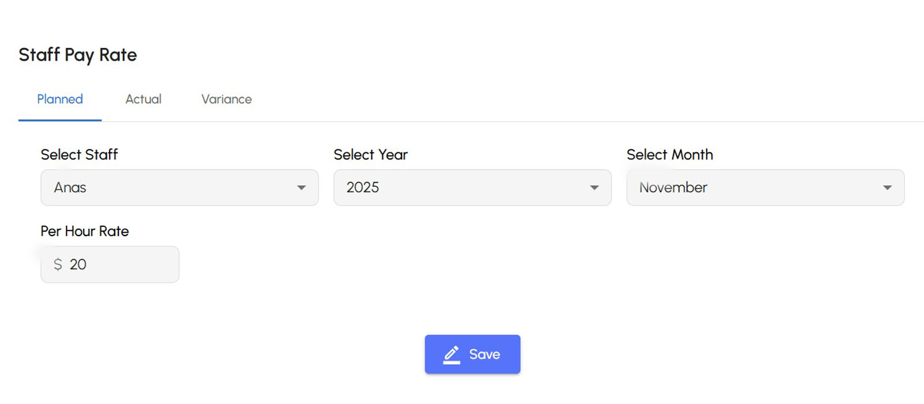Expand the Select Month dropdown arrow
924x404 pixels.
click(x=887, y=188)
